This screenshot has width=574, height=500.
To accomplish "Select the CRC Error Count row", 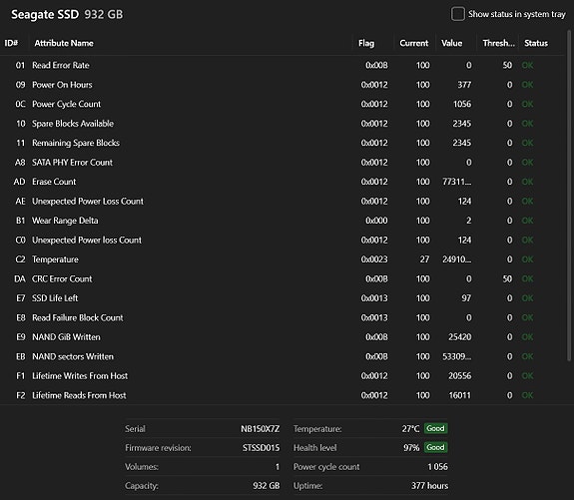I will pyautogui.click(x=282, y=278).
